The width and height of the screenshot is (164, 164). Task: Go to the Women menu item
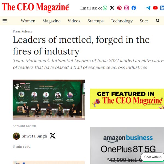[x=28, y=21]
